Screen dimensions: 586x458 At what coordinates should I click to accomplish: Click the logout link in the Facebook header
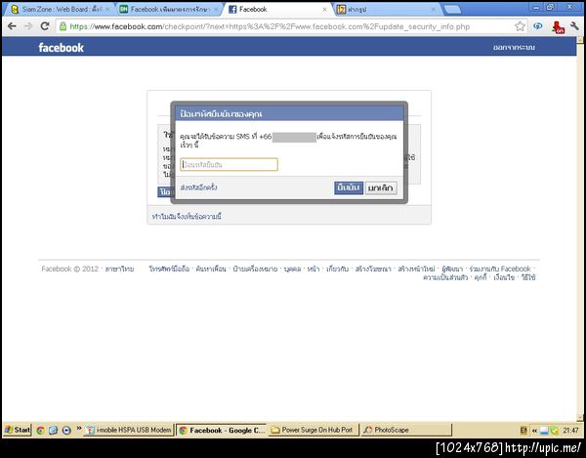point(514,48)
